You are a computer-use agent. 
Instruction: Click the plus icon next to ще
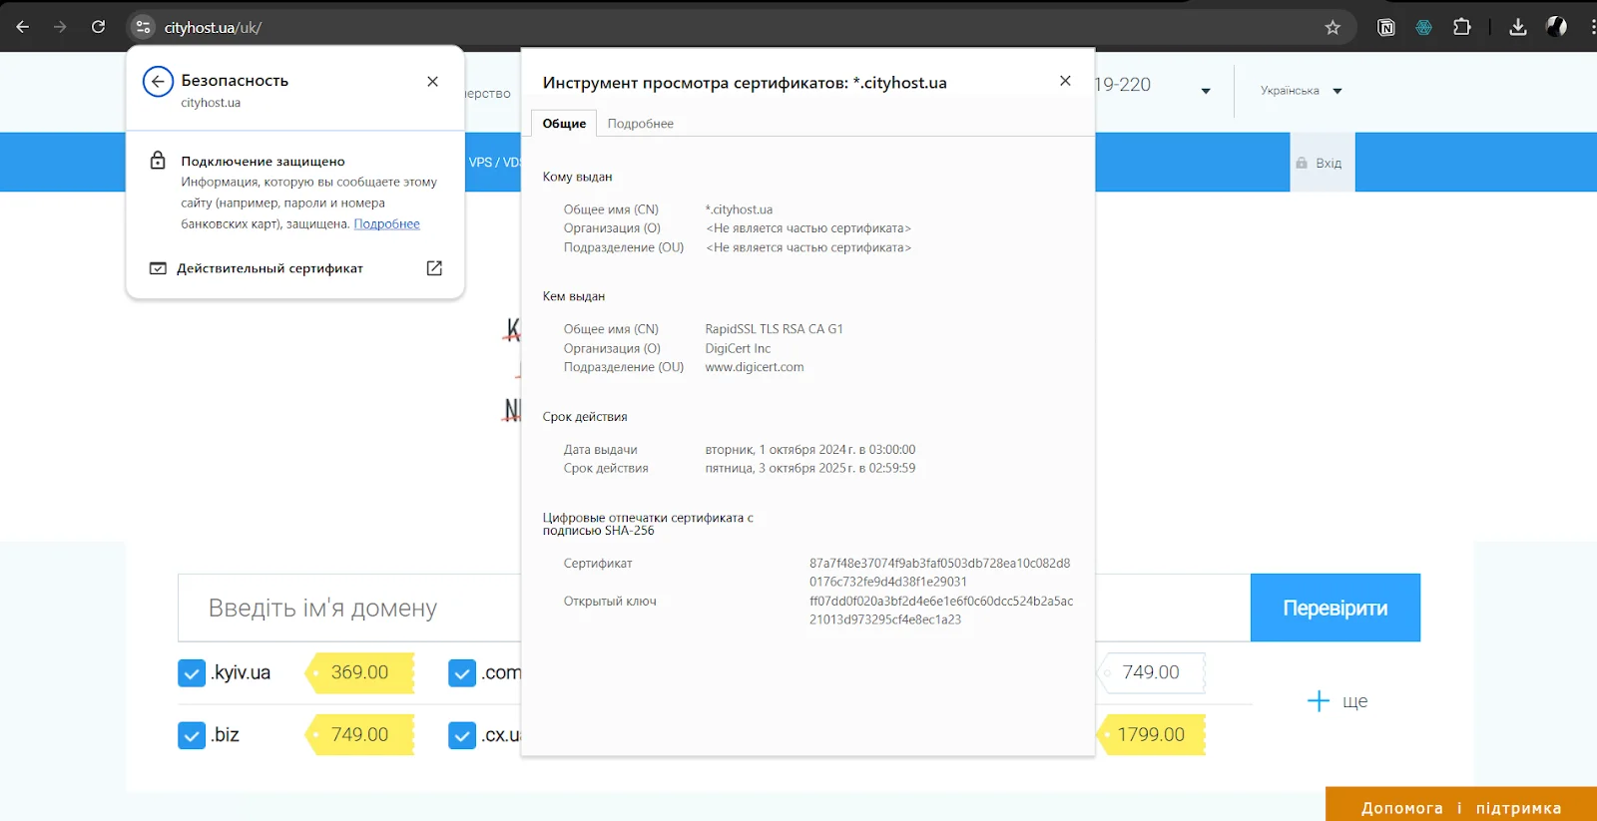click(1319, 701)
